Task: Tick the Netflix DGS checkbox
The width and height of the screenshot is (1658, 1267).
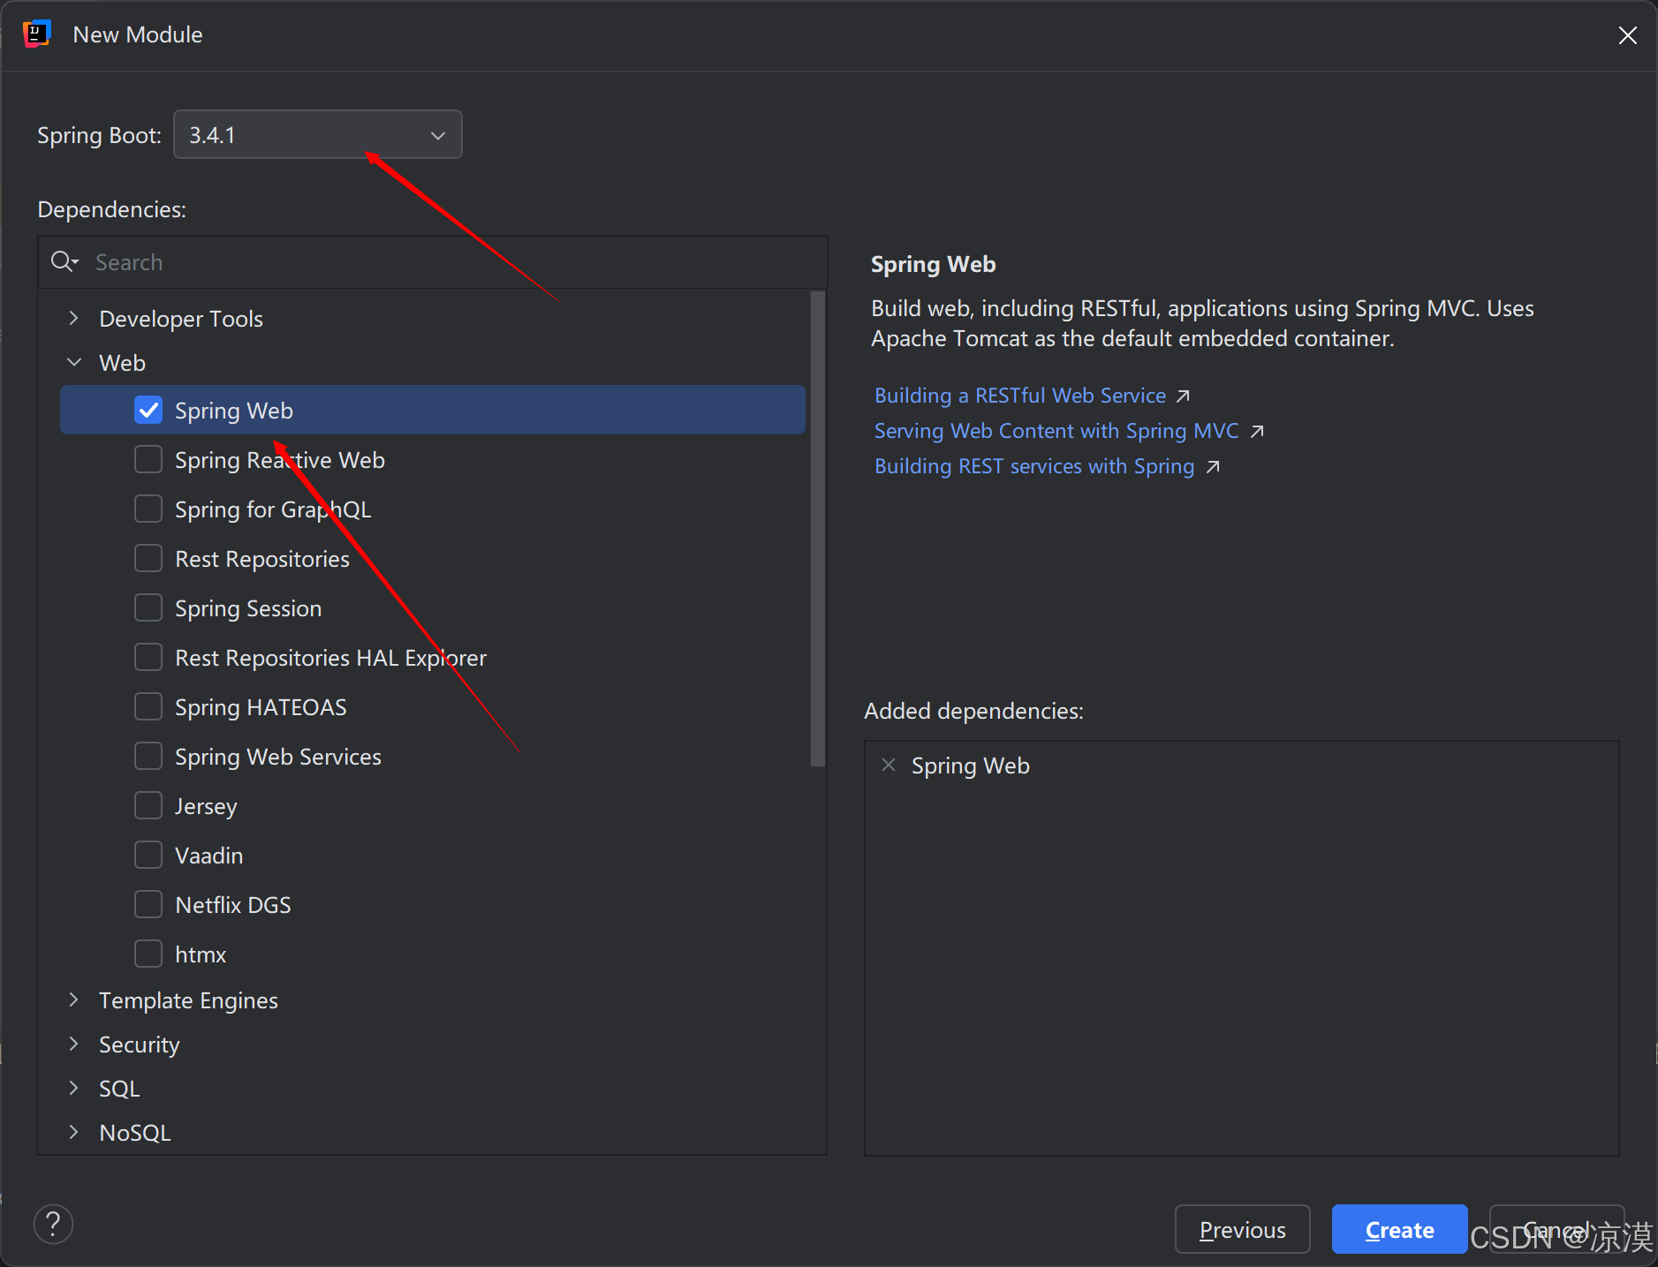Action: (x=148, y=904)
